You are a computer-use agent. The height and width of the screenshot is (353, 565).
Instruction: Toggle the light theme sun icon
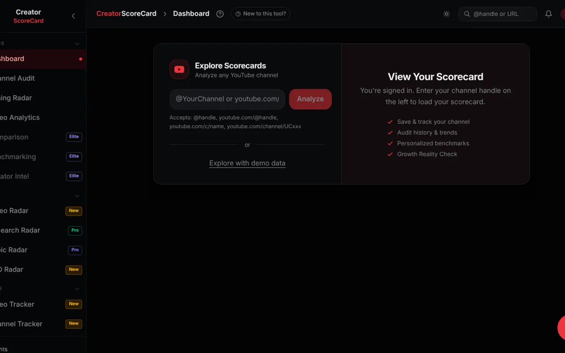447,14
